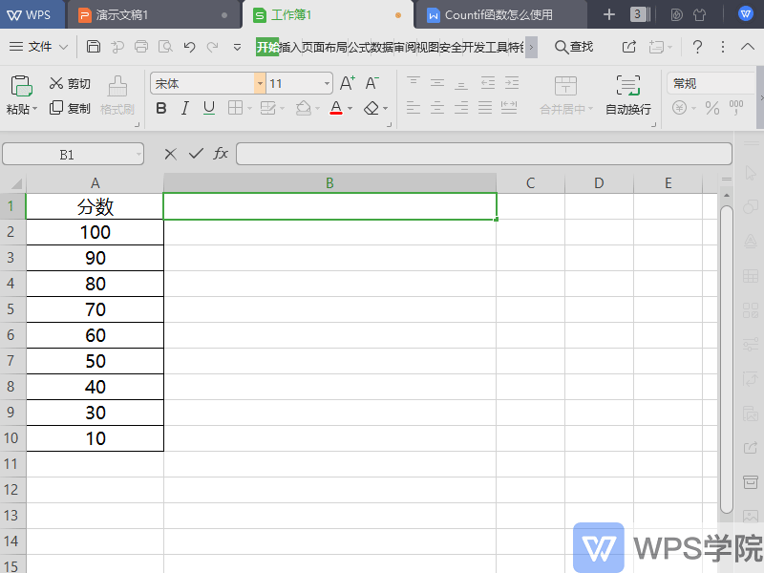Click the Redo arrow icon
The height and width of the screenshot is (573, 764).
click(x=212, y=47)
